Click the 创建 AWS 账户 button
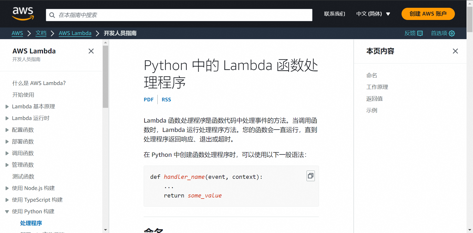This screenshot has width=473, height=233. click(x=428, y=14)
